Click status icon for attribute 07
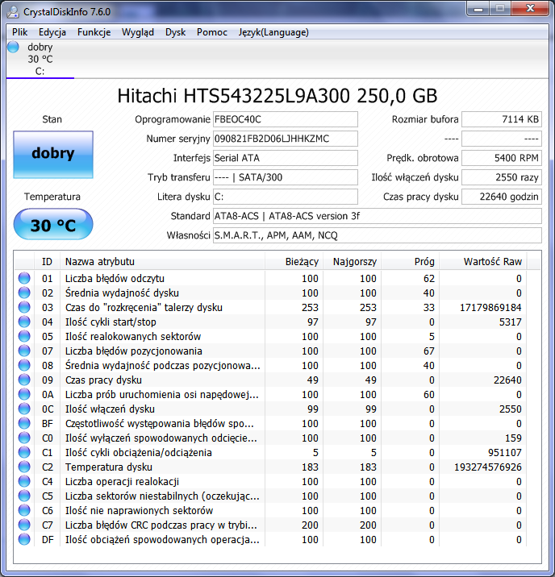The image size is (555, 577). pos(24,351)
